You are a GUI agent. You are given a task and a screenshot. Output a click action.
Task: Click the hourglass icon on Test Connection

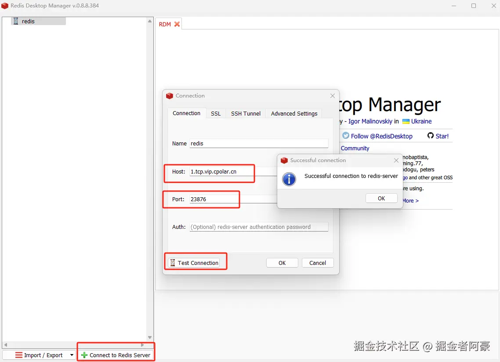click(x=173, y=263)
